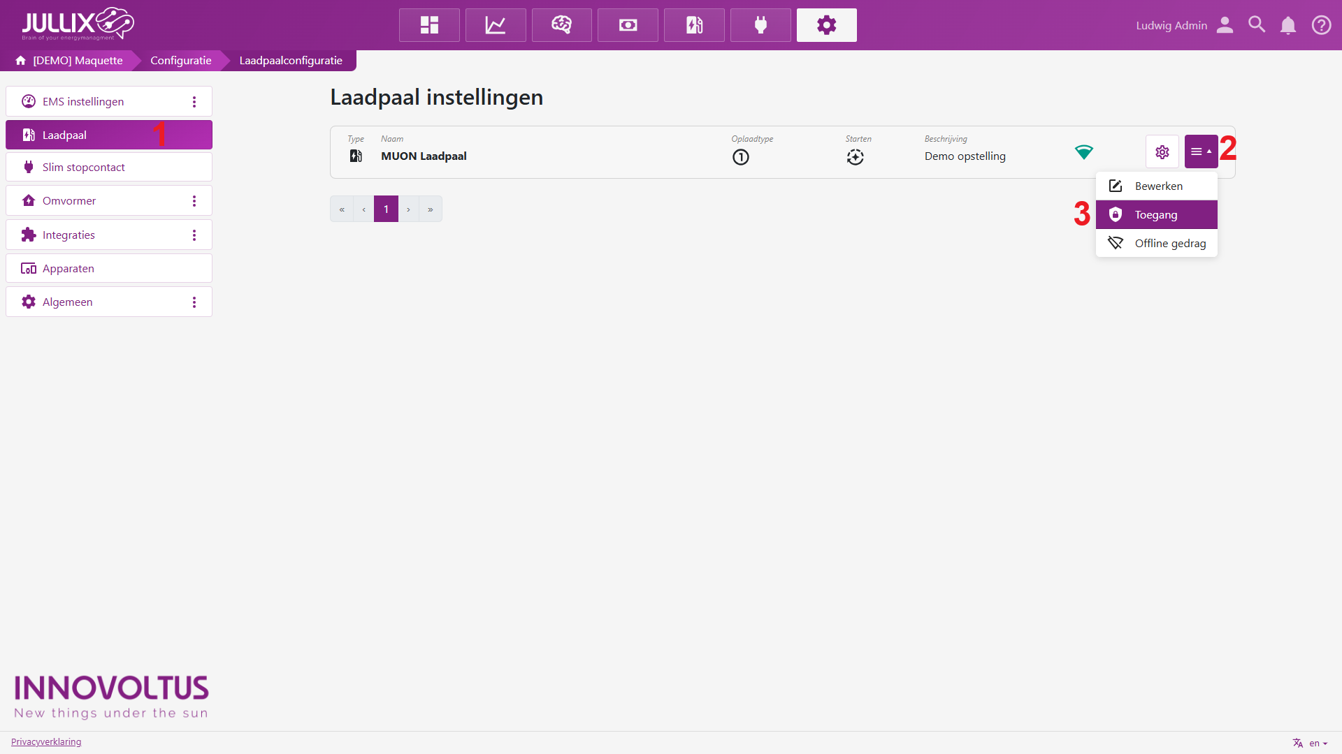Image resolution: width=1342 pixels, height=754 pixels.
Task: Open the help question mark icon
Action: pyautogui.click(x=1321, y=25)
